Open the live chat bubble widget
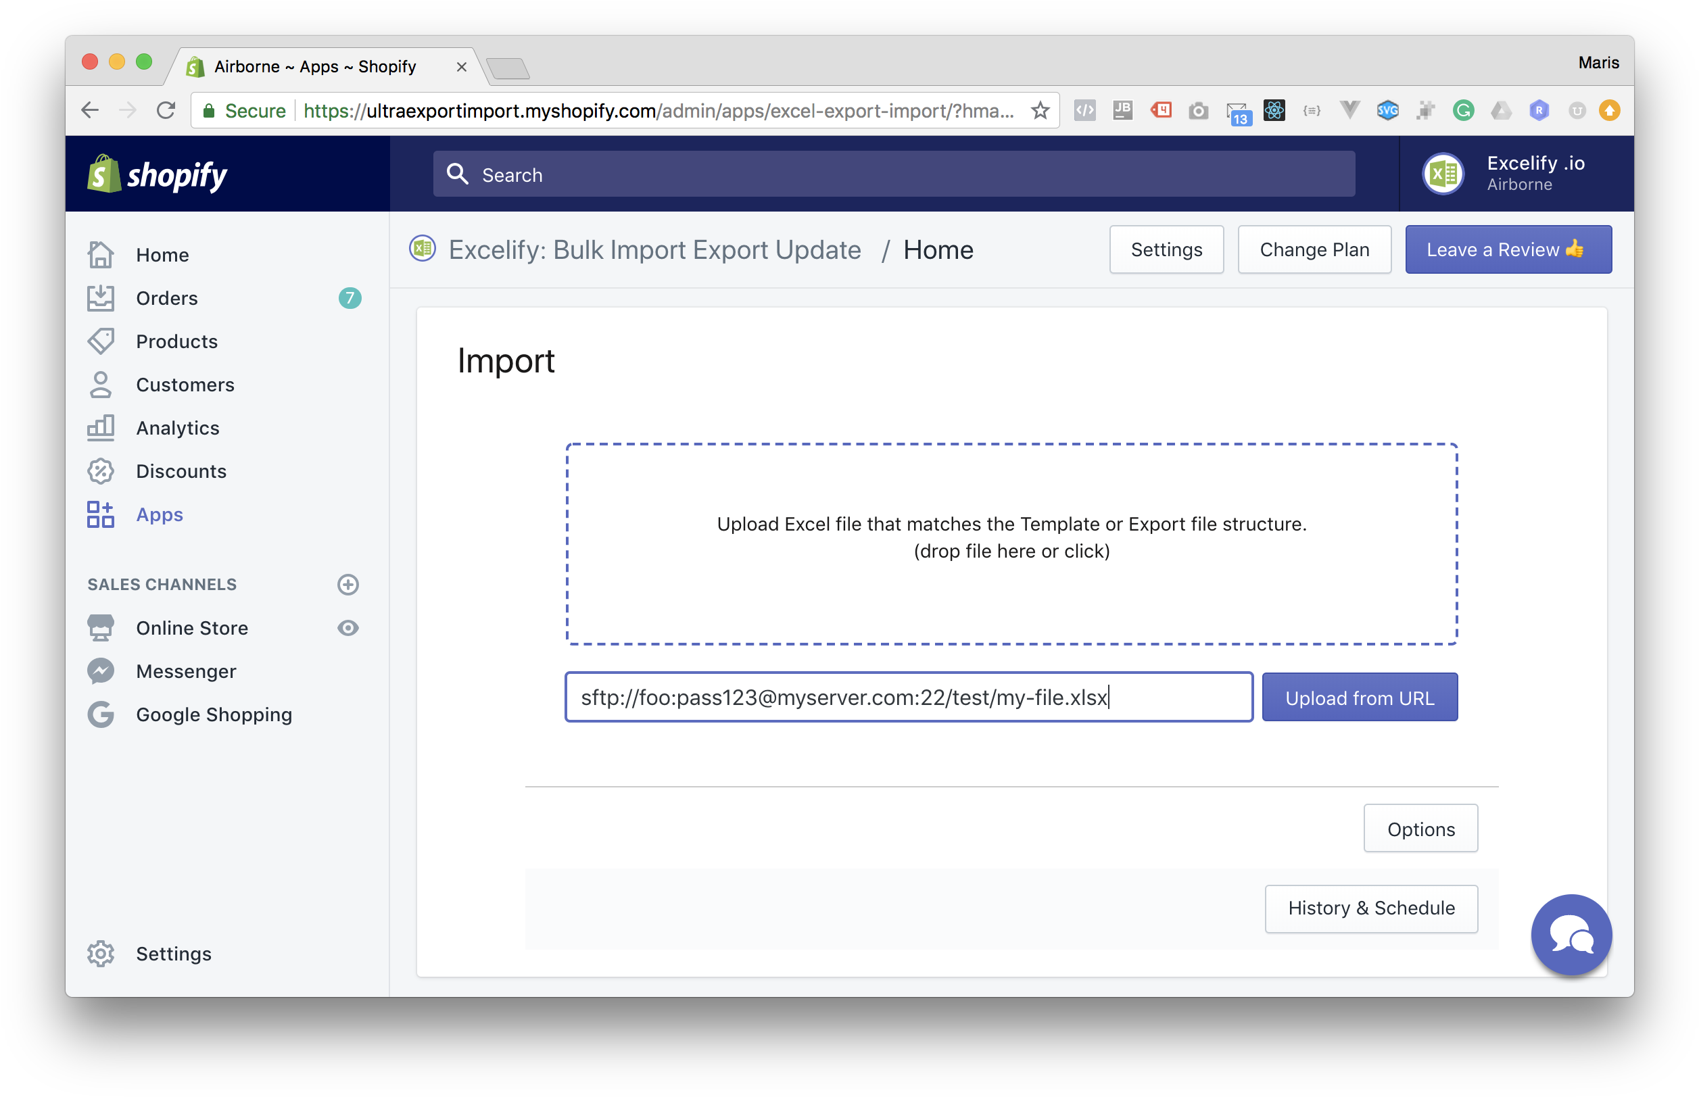Screen dimensions: 1699x1097 pyautogui.click(x=1571, y=934)
